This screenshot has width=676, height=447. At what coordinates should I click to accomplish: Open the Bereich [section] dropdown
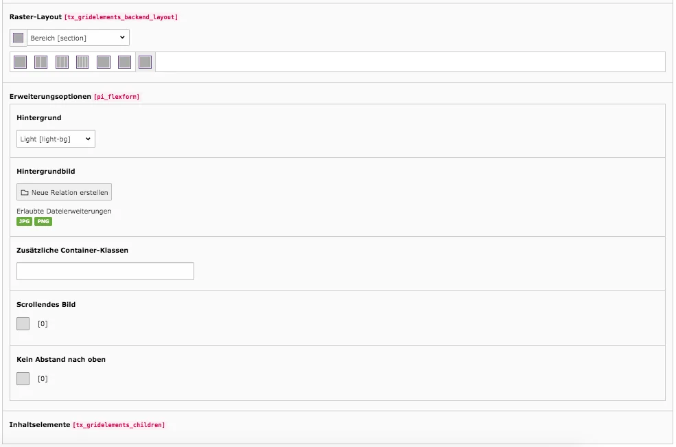coord(77,37)
